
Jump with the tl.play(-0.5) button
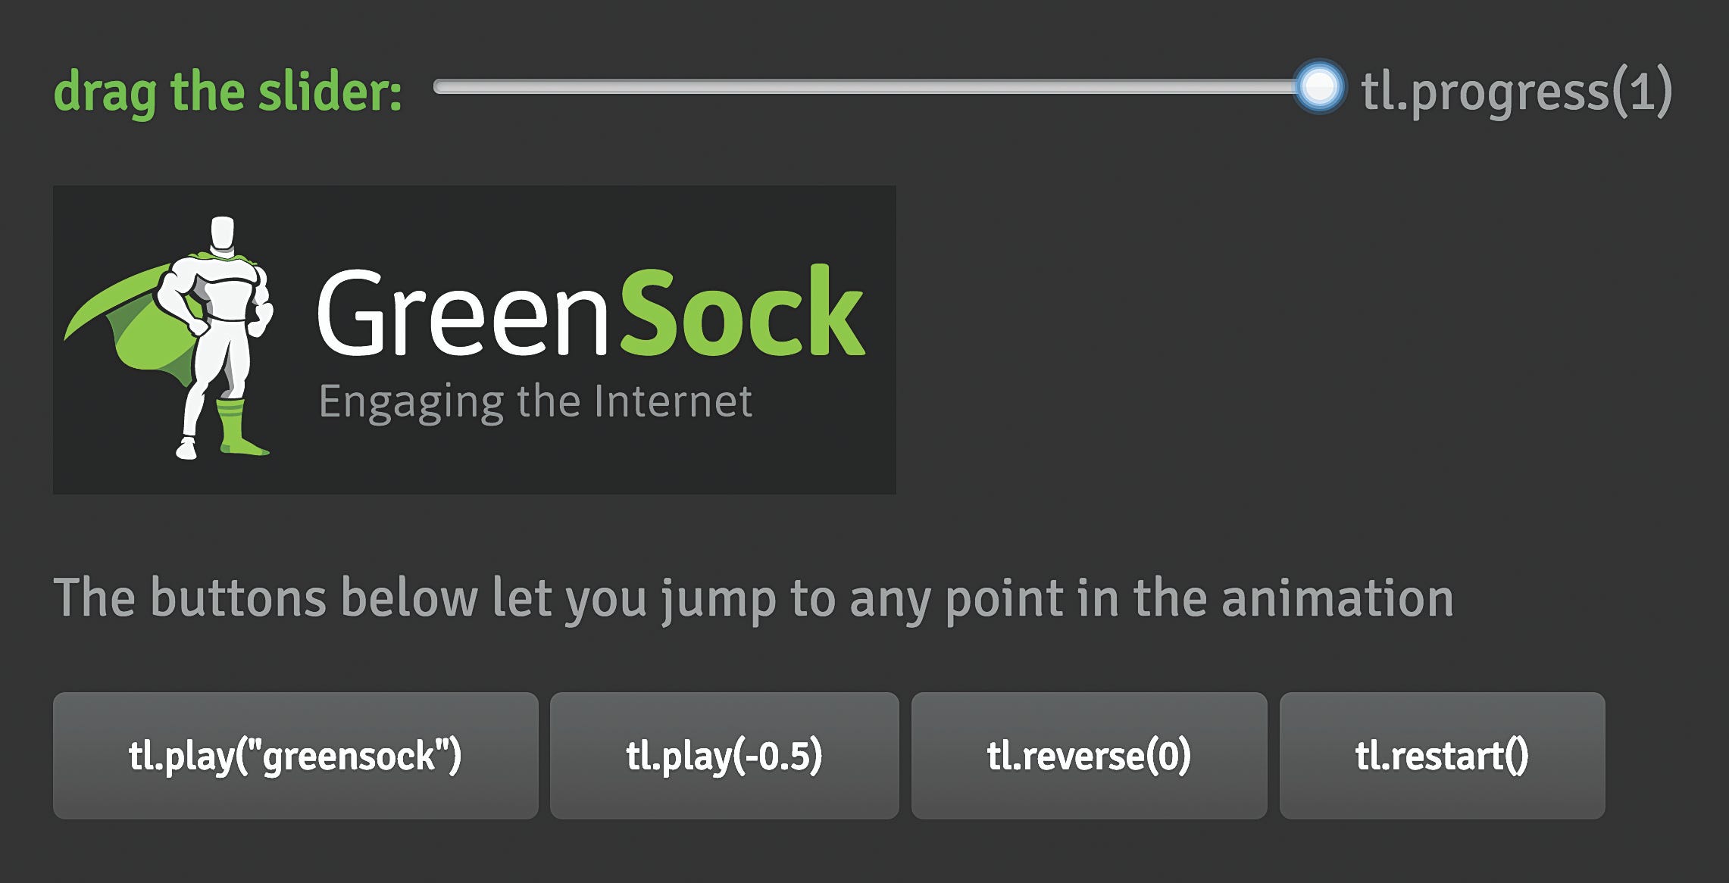point(724,755)
